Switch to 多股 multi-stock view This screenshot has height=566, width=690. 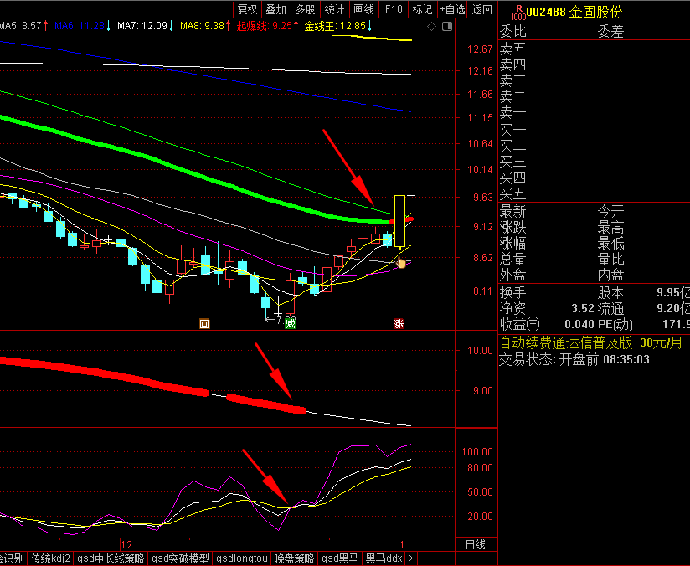(305, 9)
